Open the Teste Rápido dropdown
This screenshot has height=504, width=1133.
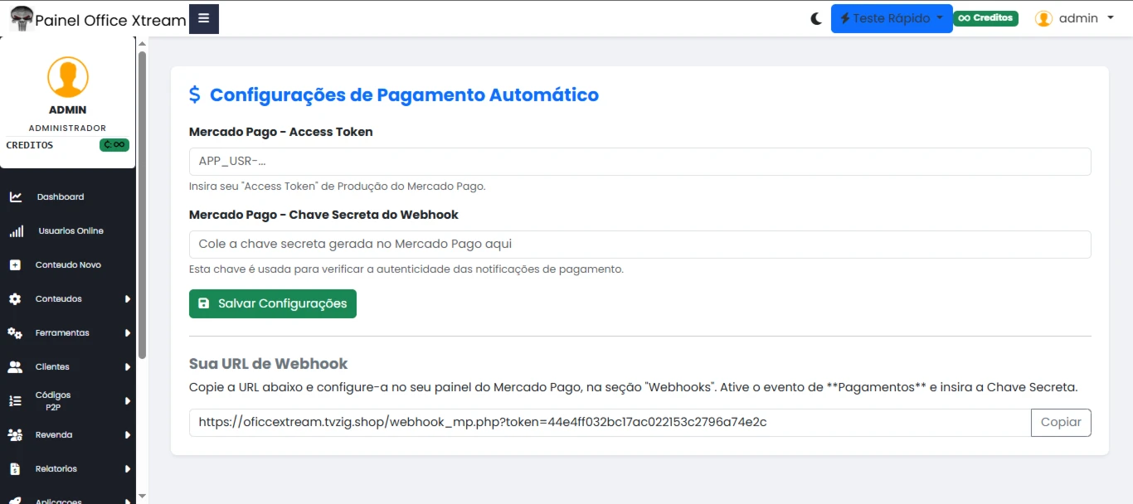click(x=891, y=18)
